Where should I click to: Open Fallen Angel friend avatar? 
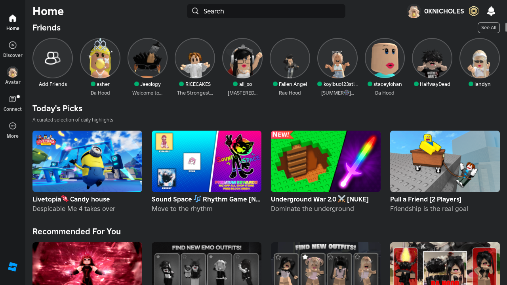(290, 58)
